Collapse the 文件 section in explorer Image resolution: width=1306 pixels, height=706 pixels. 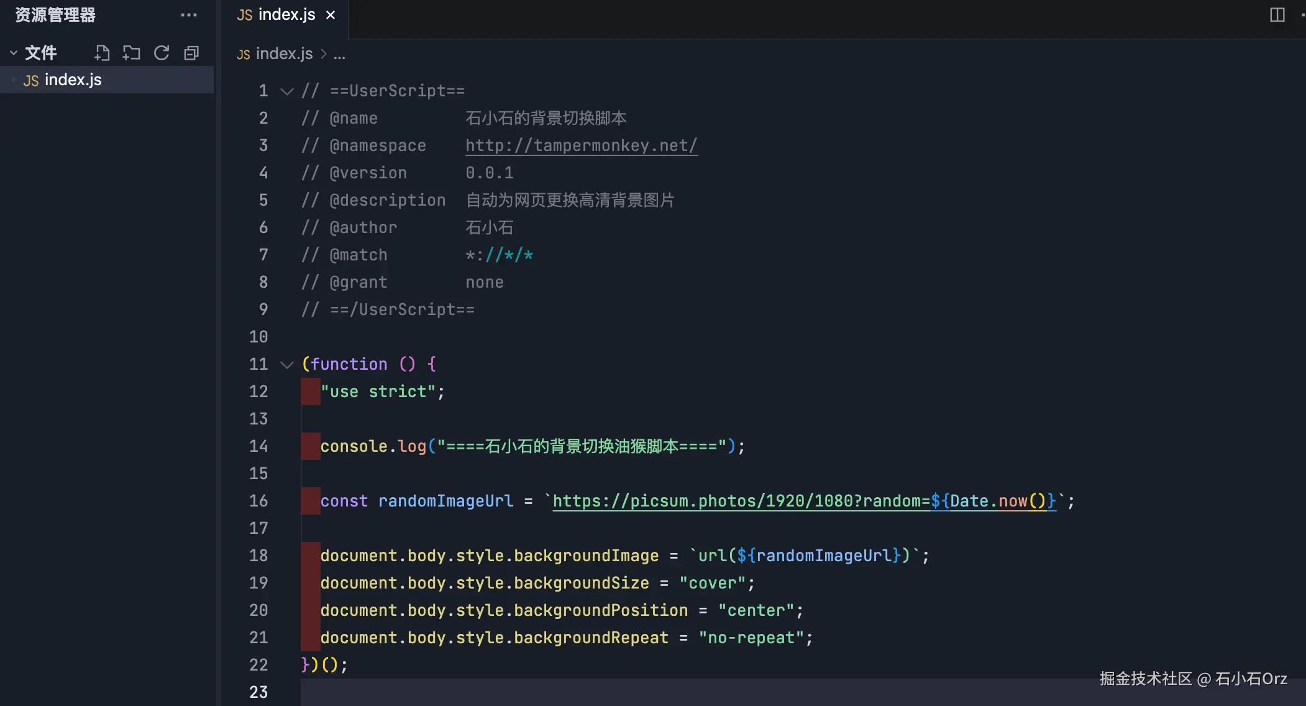point(14,53)
